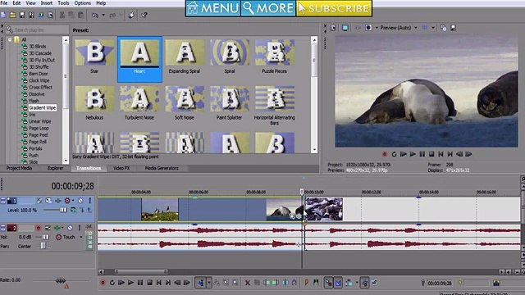
Task: Select the Gradient Wipe transition
Action: (42, 107)
